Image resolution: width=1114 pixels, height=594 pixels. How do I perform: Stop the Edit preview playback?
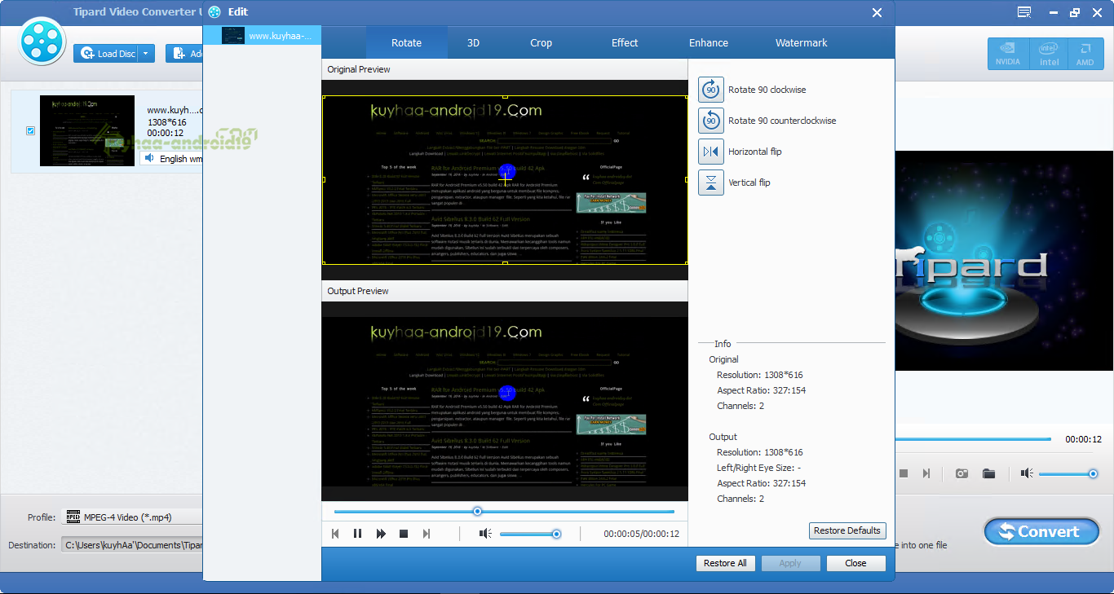404,534
